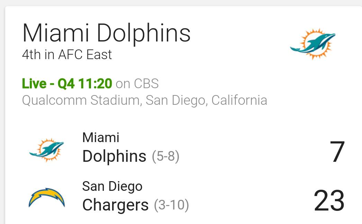The height and width of the screenshot is (224, 362).
Task: Click the Chargers team name in scoreboard
Action: (116, 205)
